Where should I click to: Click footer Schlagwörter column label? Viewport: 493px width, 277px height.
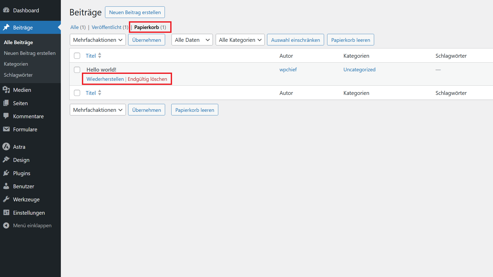451,93
